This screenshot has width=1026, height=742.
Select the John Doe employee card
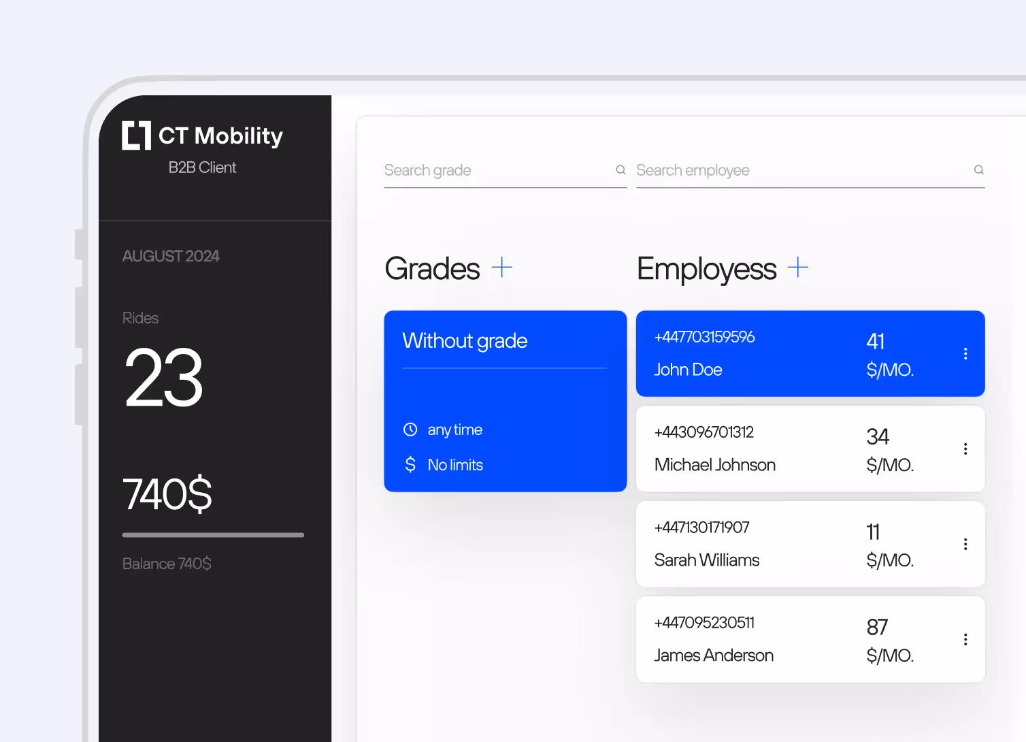point(810,353)
